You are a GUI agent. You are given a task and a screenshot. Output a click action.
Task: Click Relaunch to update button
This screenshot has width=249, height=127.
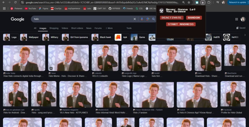238,2
